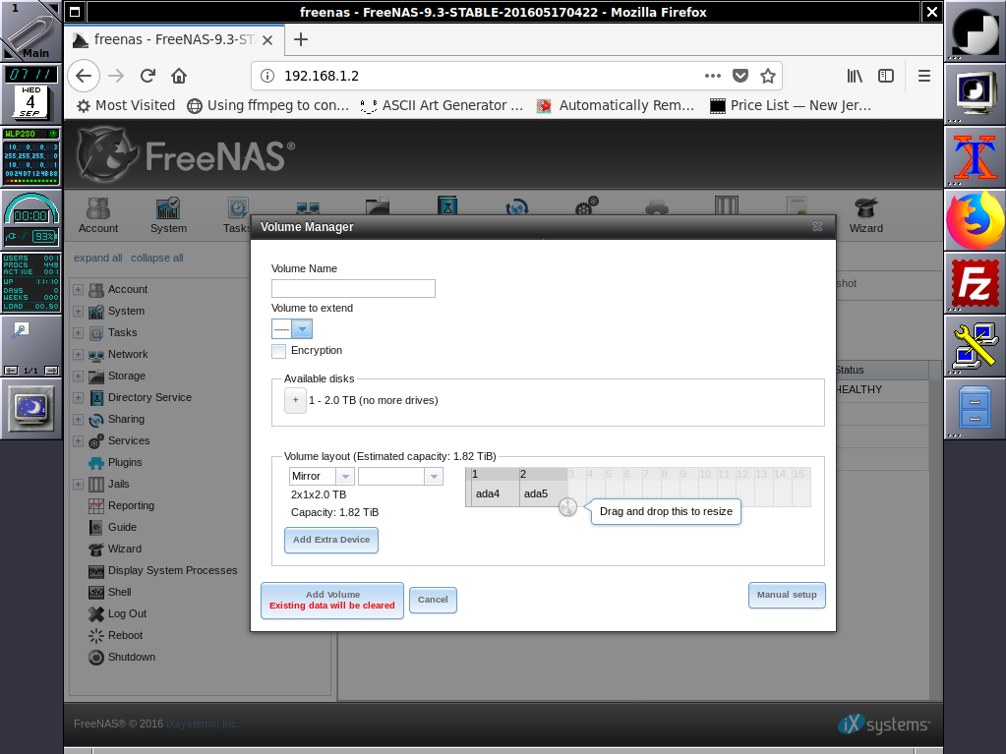The width and height of the screenshot is (1006, 754).
Task: Open the Wizard toolbar icon
Action: pos(866,215)
